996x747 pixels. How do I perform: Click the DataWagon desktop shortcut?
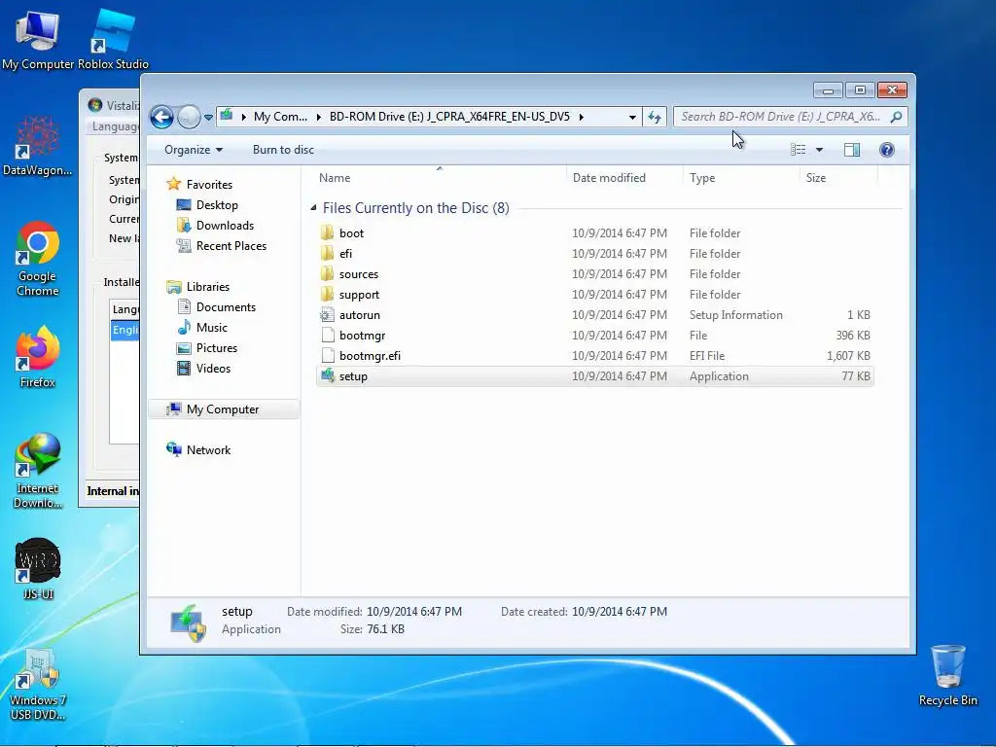click(38, 146)
